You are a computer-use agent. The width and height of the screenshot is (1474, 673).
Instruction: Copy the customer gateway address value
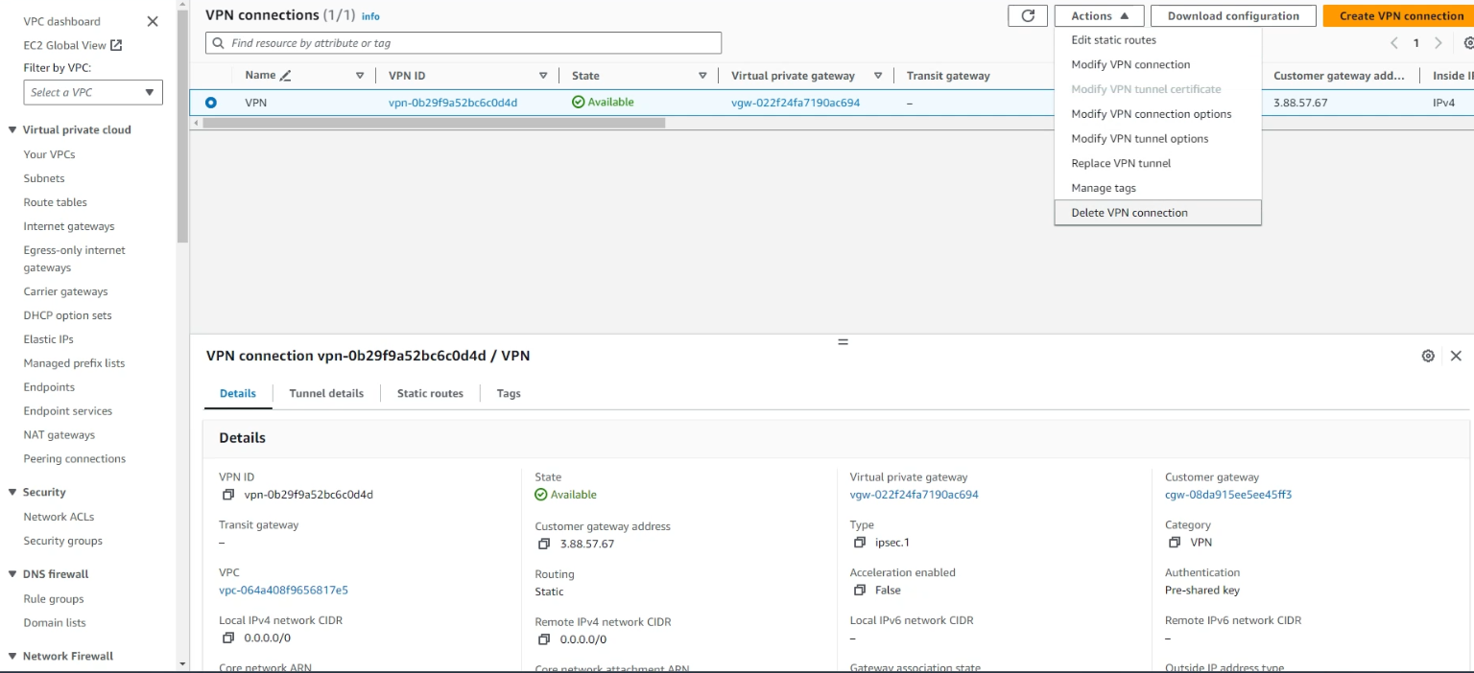tap(544, 545)
